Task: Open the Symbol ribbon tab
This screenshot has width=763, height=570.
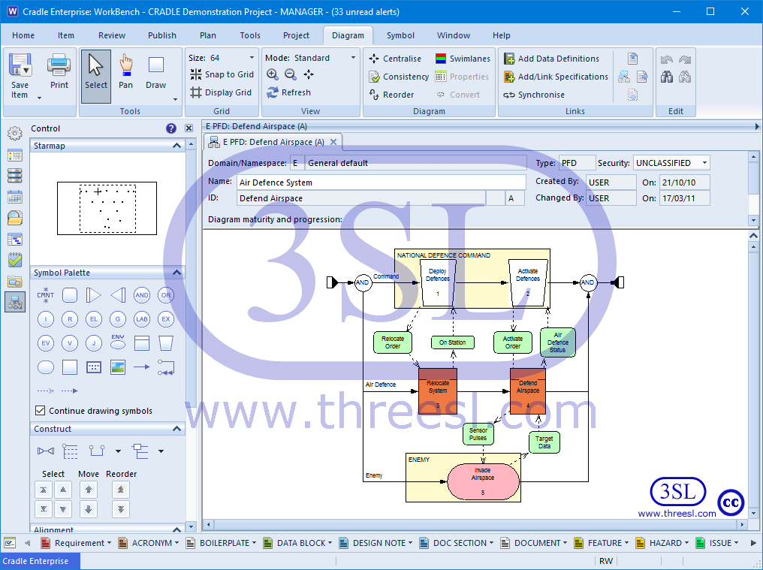Action: tap(400, 35)
